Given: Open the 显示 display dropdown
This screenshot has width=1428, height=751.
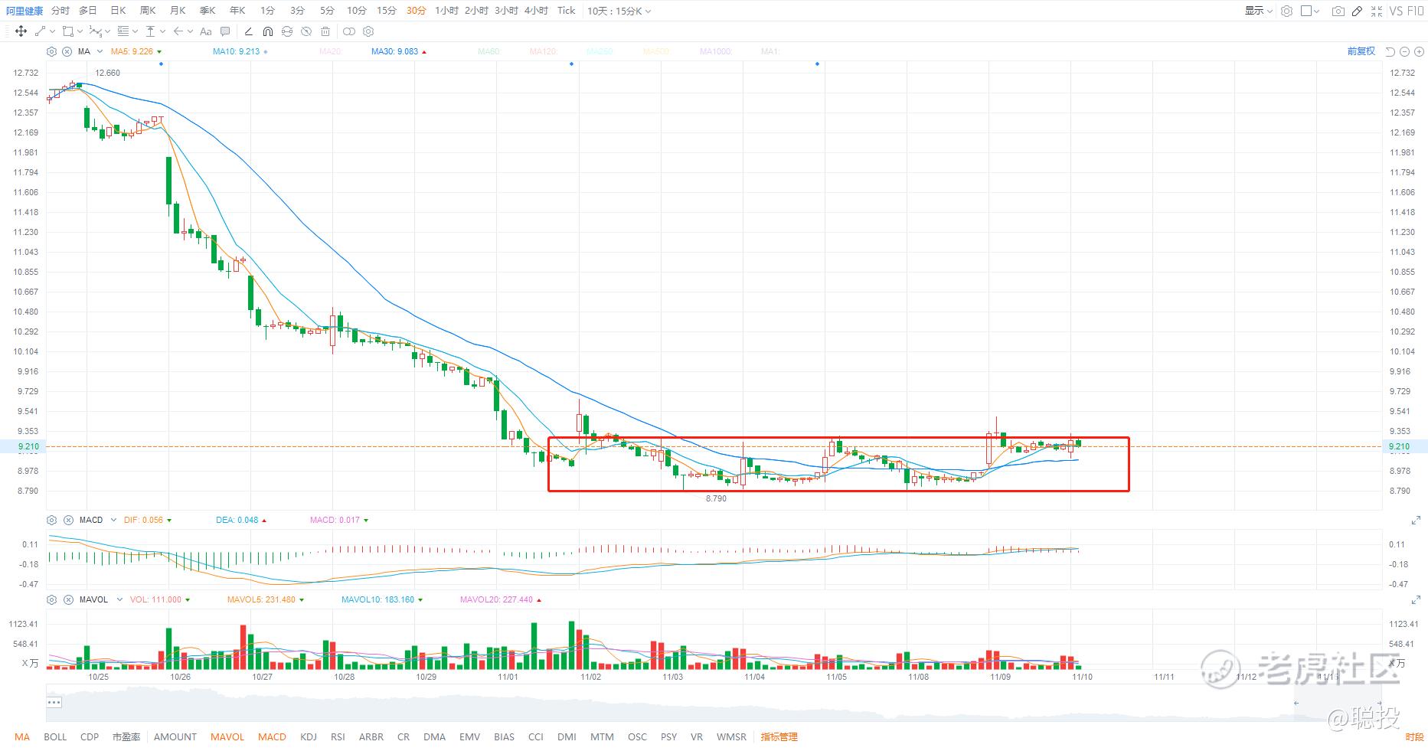Looking at the screenshot, I should pos(1258,11).
